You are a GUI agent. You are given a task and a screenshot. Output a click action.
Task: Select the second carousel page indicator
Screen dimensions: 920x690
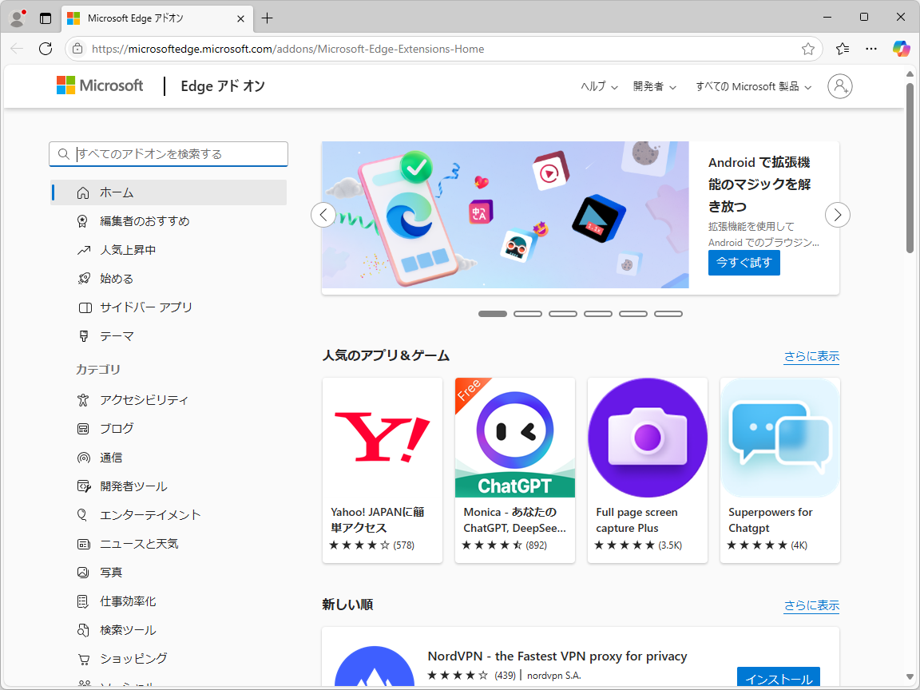pos(528,313)
